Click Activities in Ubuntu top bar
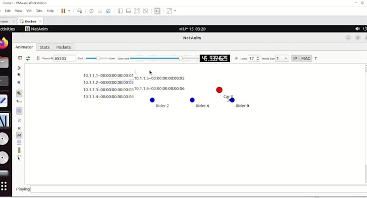The image size is (367, 198). point(8,29)
